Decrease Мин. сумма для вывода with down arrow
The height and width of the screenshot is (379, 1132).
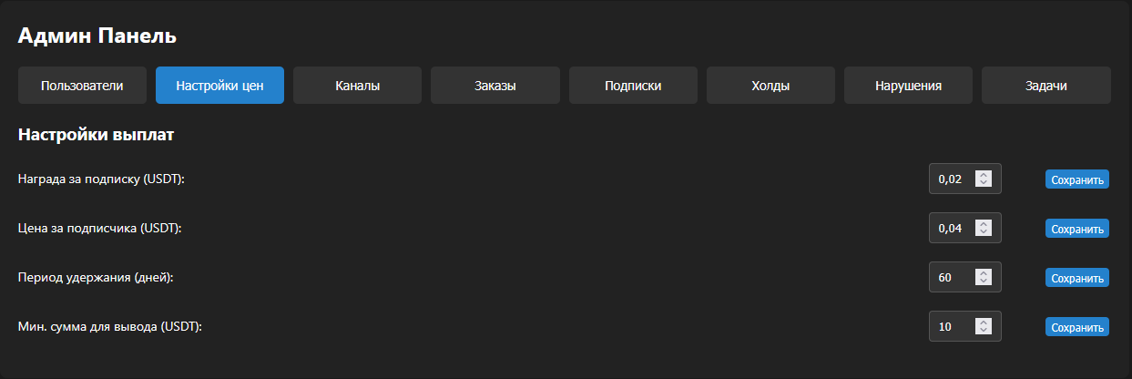[x=983, y=331]
